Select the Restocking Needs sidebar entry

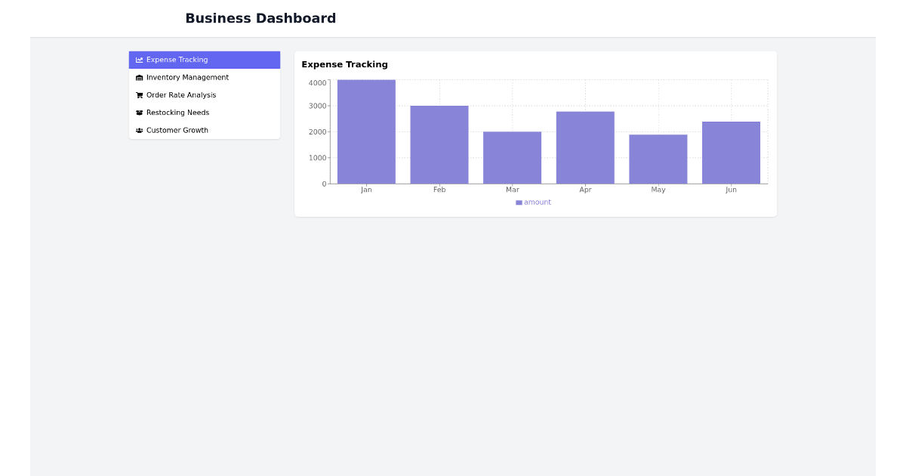177,112
